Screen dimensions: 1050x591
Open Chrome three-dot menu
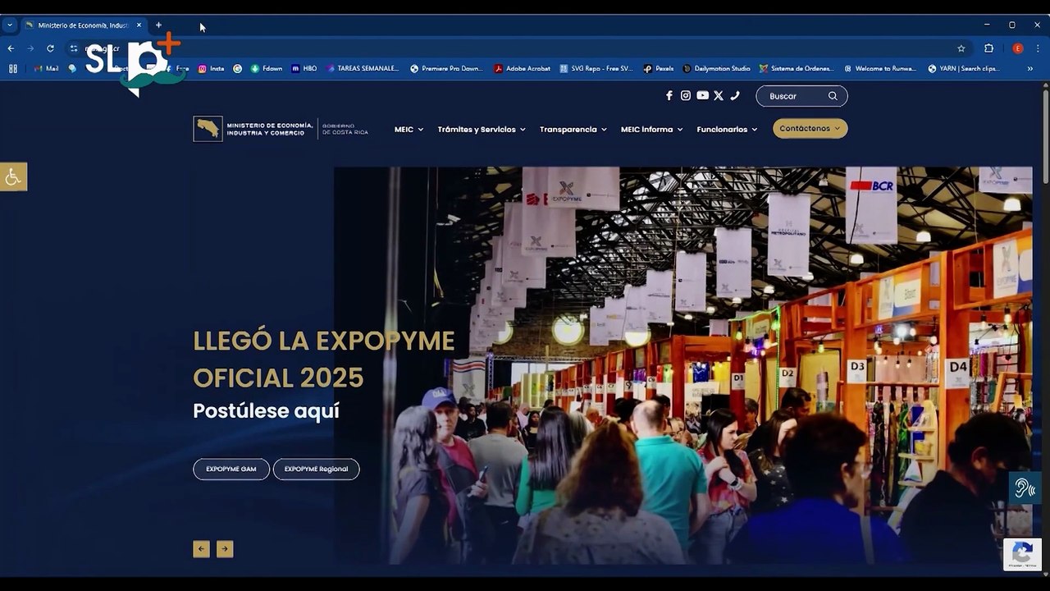click(x=1039, y=48)
